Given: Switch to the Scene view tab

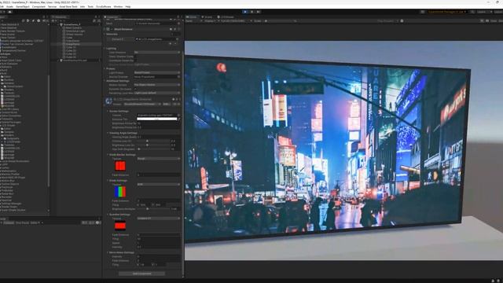Looking at the screenshot, I should click(207, 17).
